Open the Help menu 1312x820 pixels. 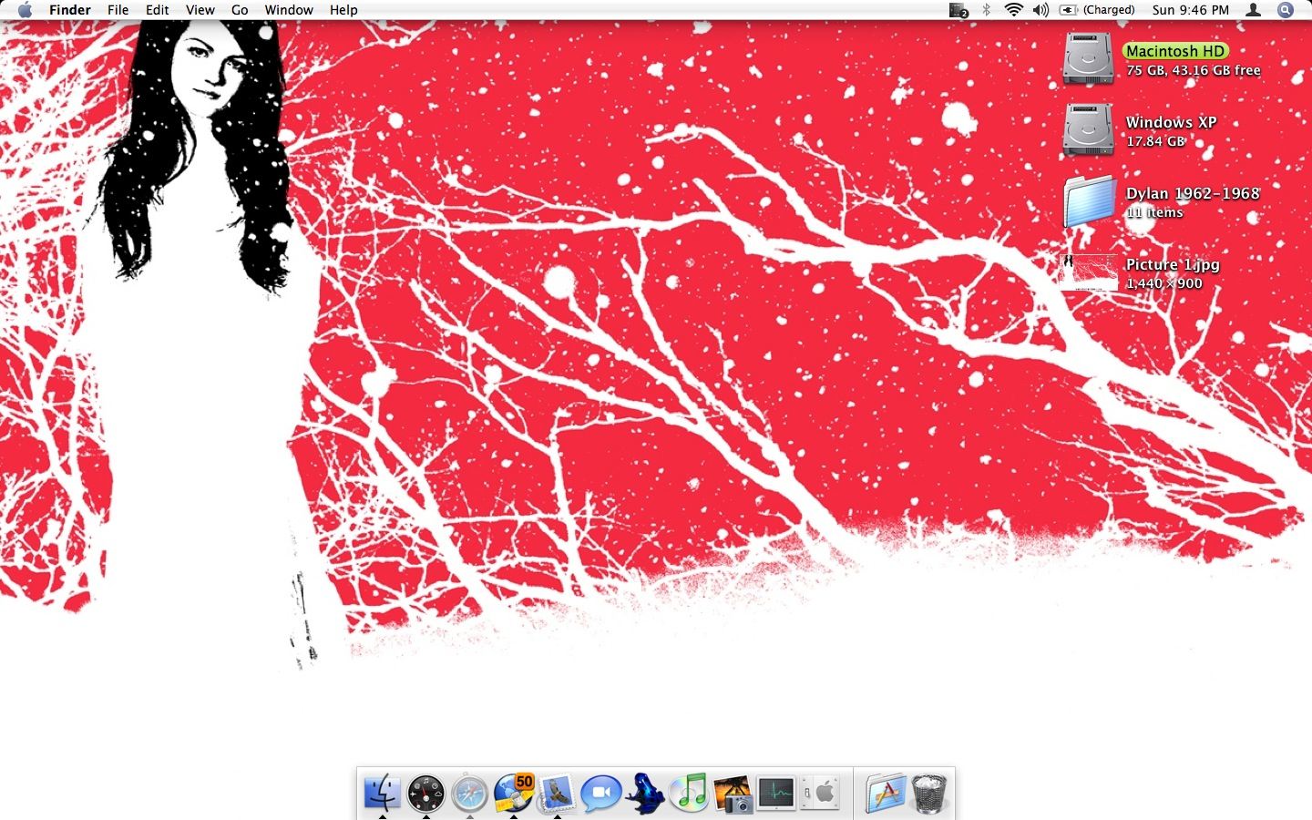pos(343,10)
